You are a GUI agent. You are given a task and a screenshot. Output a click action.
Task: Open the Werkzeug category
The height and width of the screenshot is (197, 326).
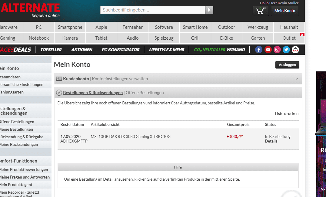point(258,27)
